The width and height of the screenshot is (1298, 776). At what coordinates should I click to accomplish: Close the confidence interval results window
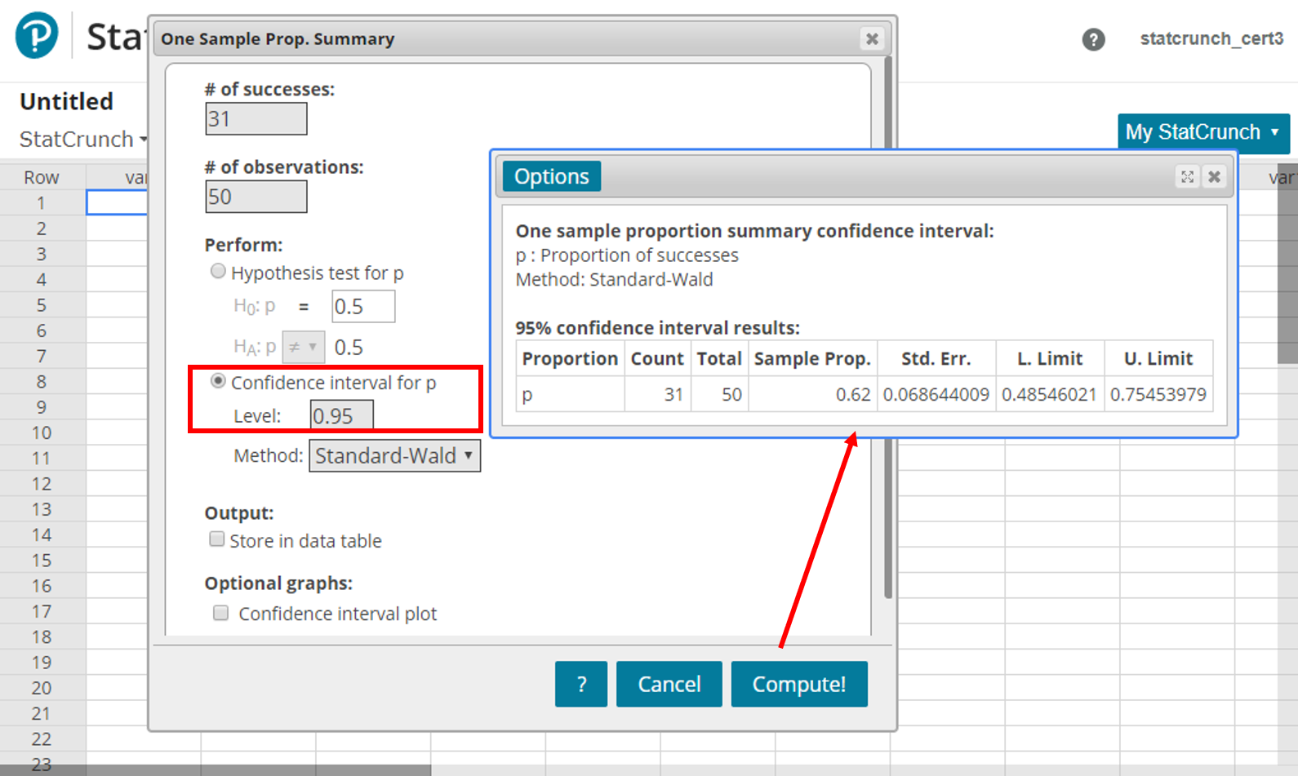(1215, 177)
